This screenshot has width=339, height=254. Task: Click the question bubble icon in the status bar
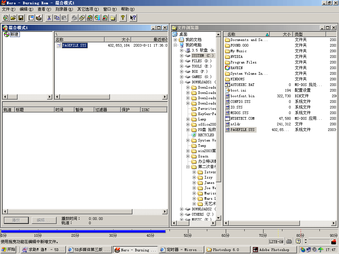(x=298, y=241)
